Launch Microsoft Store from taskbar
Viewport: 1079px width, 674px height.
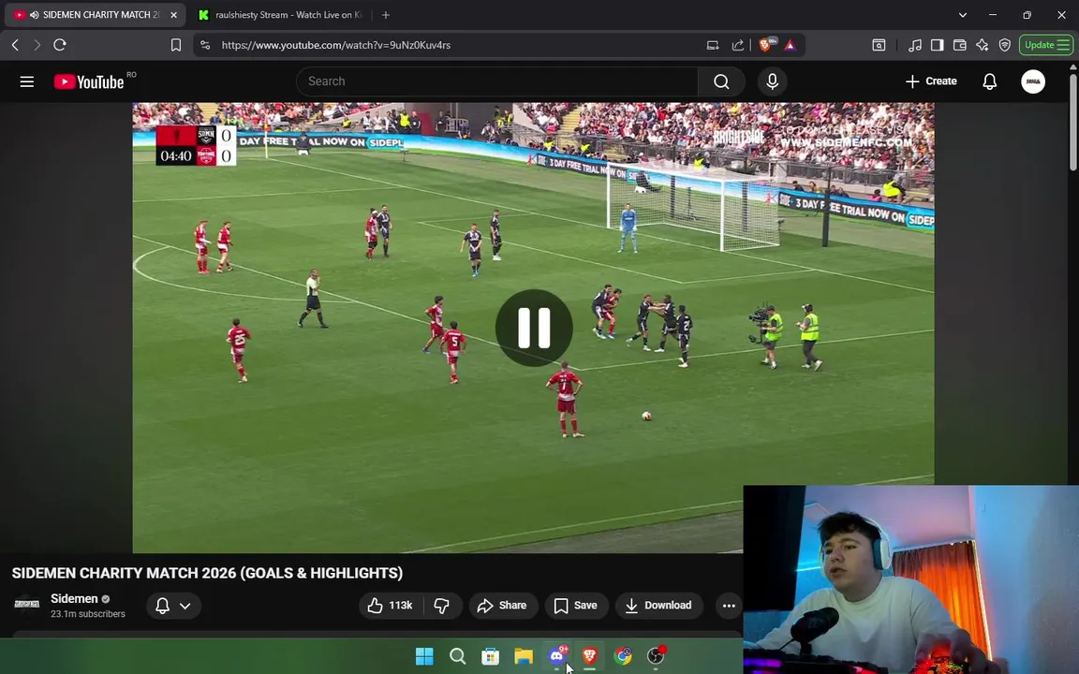tap(490, 656)
